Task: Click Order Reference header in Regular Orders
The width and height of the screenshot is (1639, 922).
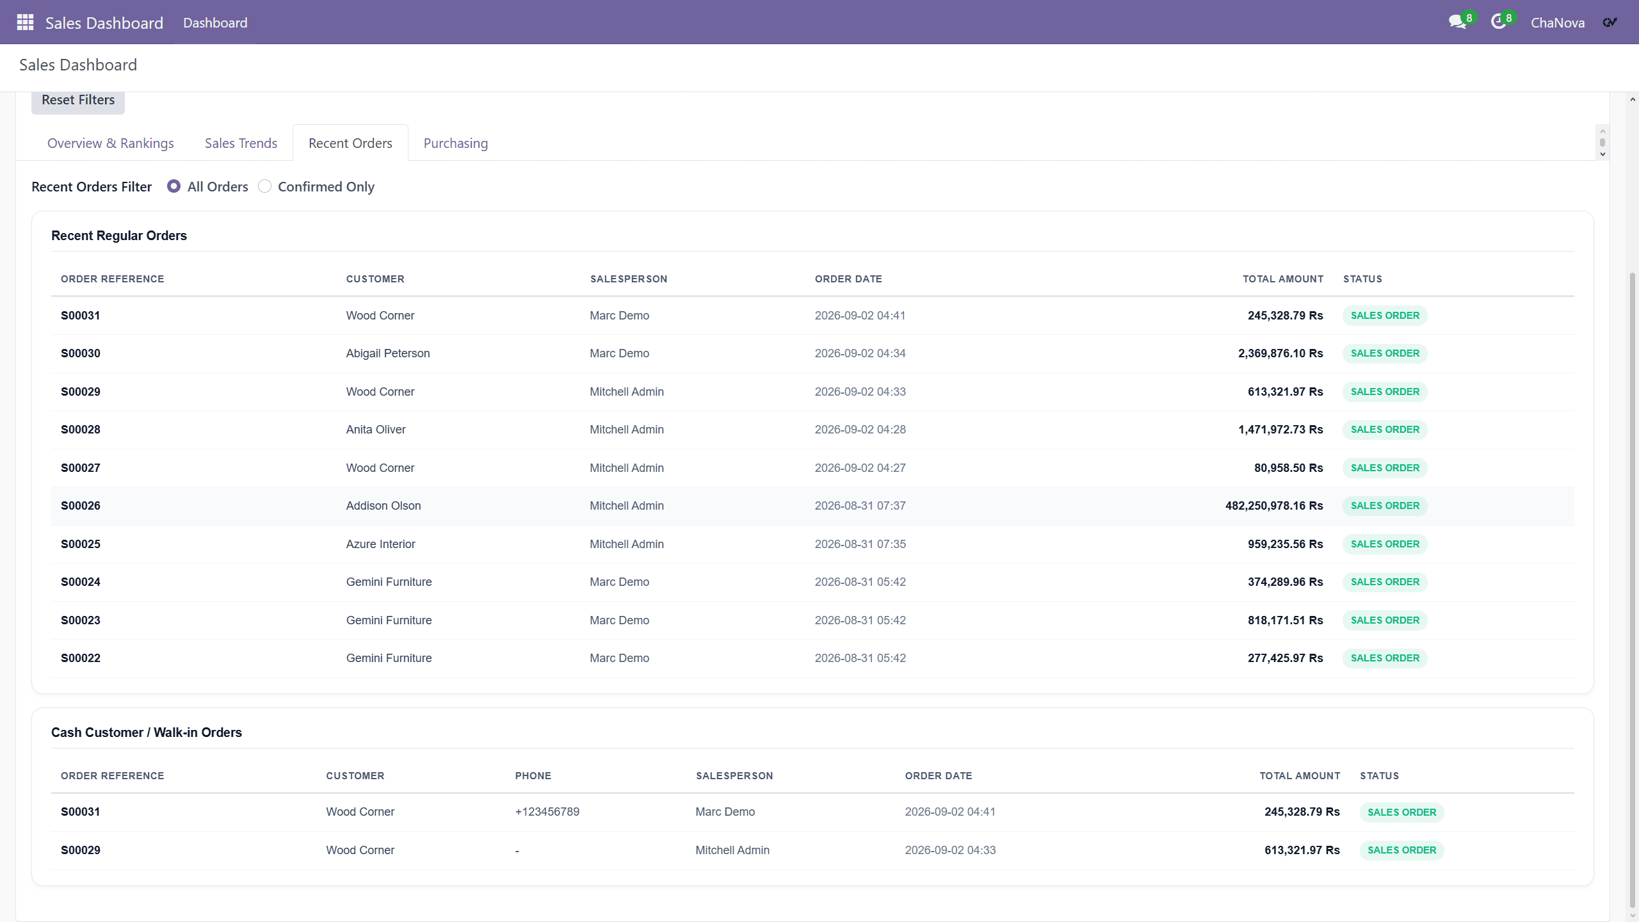Action: (112, 279)
